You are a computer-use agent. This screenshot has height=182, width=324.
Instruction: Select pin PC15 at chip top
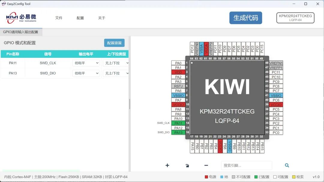(262, 49)
